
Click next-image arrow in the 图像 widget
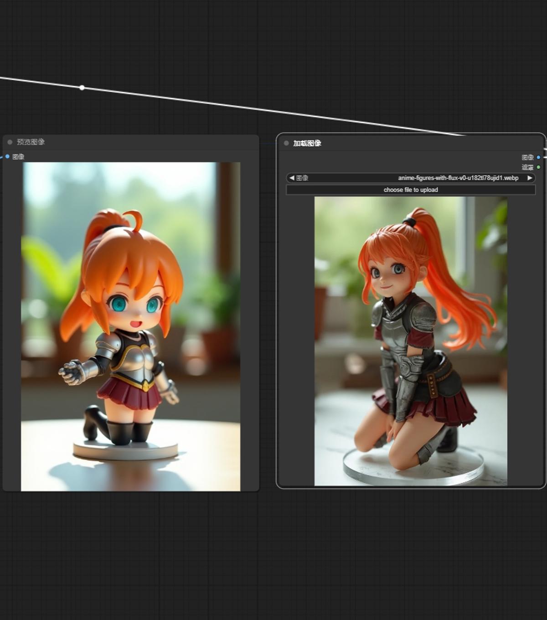point(530,178)
